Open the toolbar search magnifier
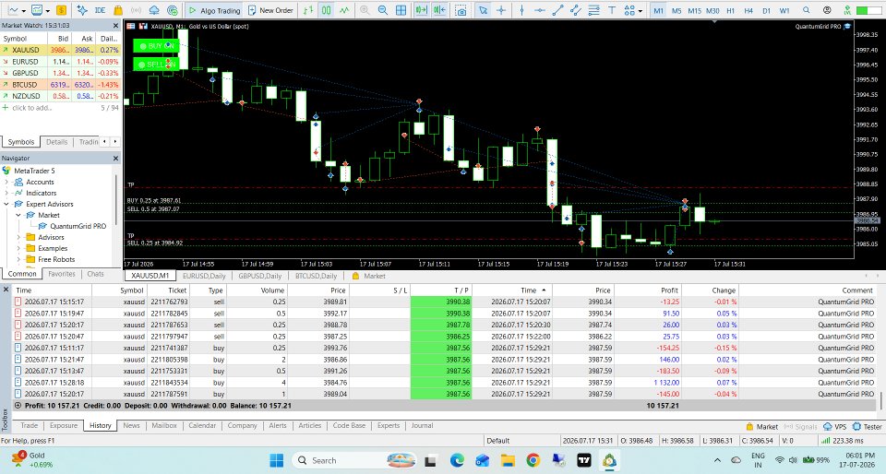Image resolution: width=886 pixels, height=474 pixels. [x=807, y=10]
